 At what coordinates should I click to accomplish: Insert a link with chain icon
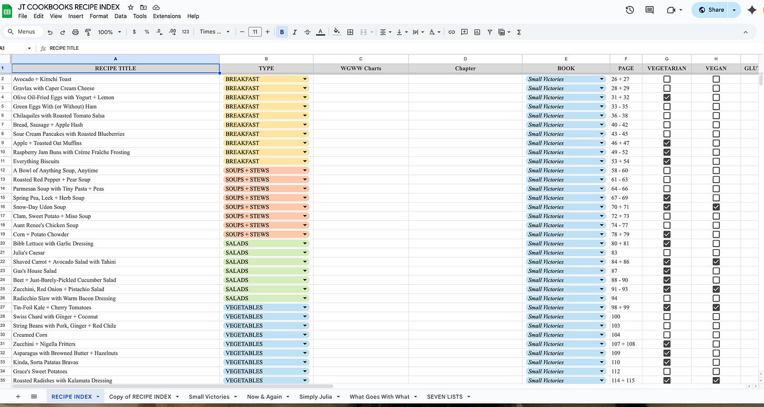coord(451,32)
